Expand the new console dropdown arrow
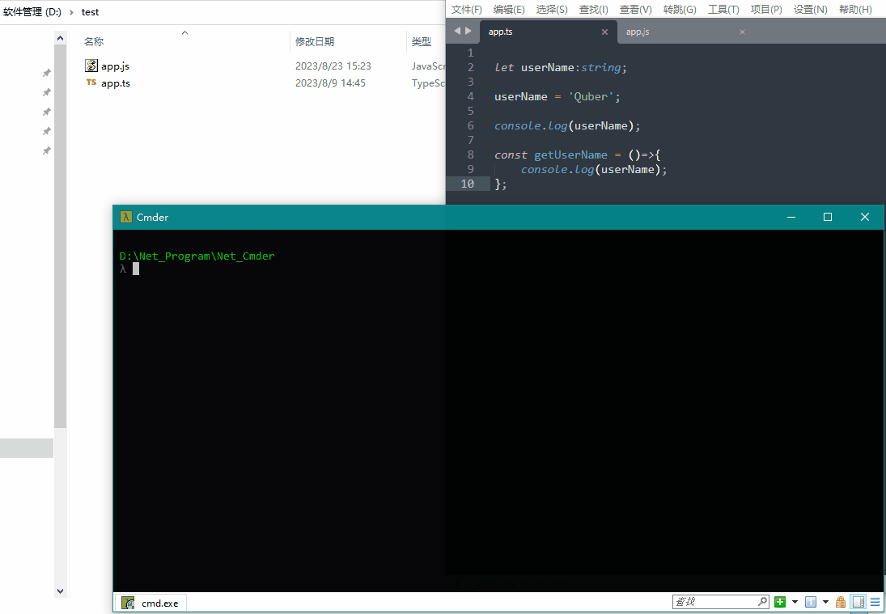 click(795, 602)
